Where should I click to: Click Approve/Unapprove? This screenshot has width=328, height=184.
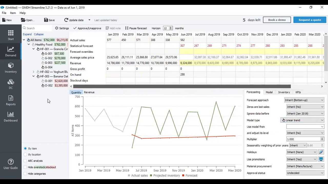87,28
